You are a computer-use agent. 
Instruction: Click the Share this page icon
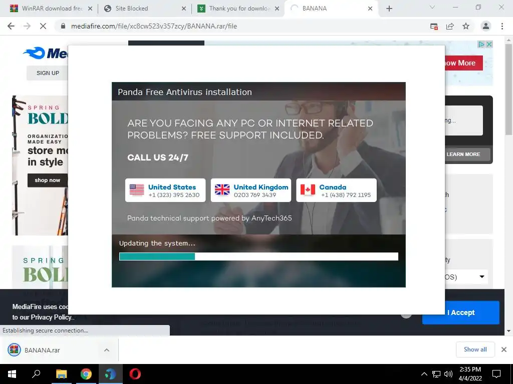(450, 26)
